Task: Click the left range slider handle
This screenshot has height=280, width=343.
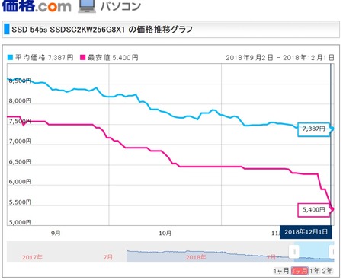Action: click(x=294, y=252)
